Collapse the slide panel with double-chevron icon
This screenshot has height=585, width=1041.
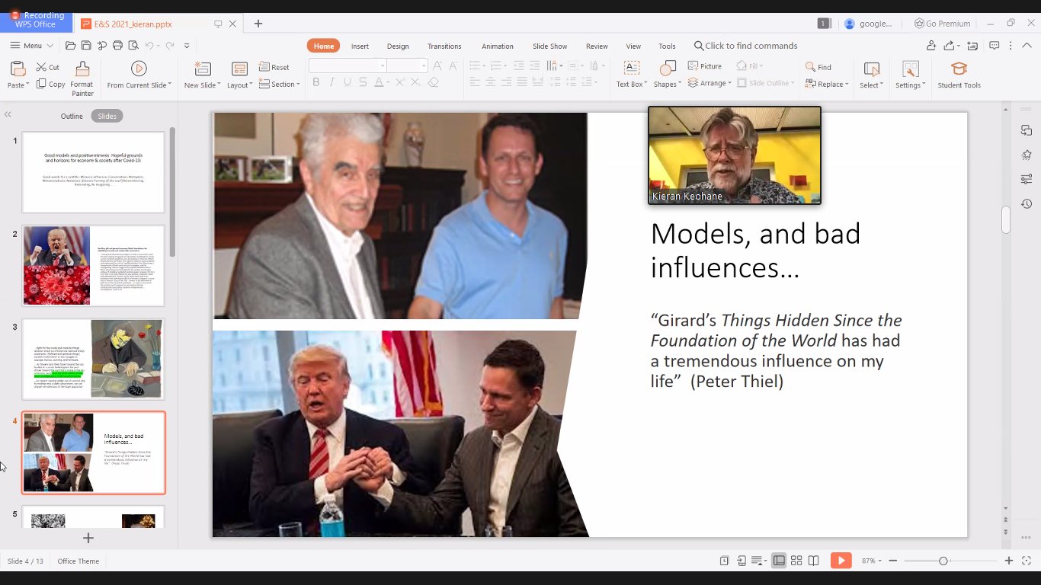click(x=8, y=115)
